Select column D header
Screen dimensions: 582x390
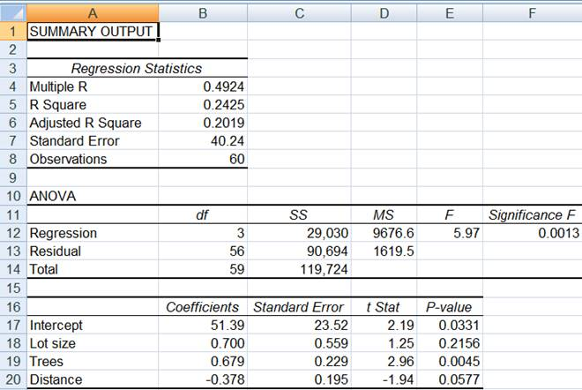point(384,11)
